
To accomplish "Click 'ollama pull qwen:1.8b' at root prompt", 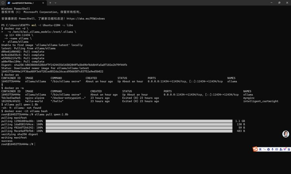I will (x=51, y=114).
